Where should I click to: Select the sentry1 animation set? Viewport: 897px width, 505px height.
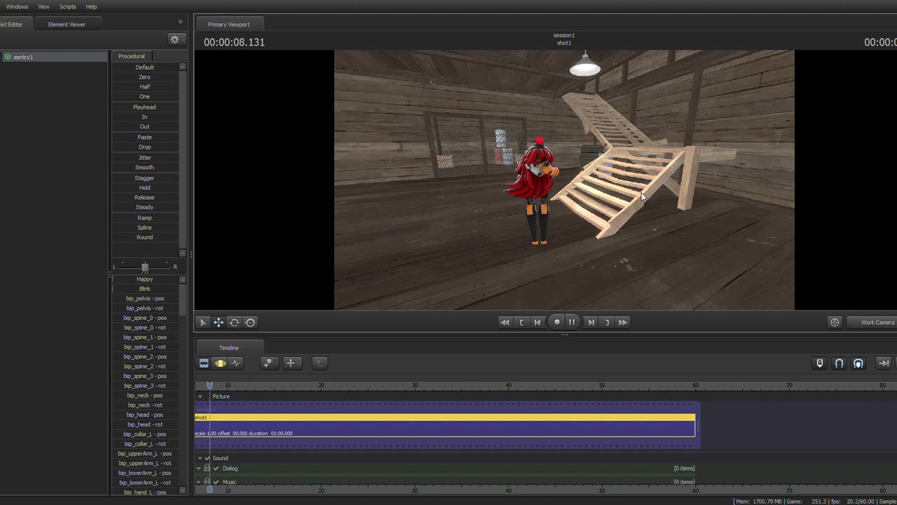click(x=55, y=57)
